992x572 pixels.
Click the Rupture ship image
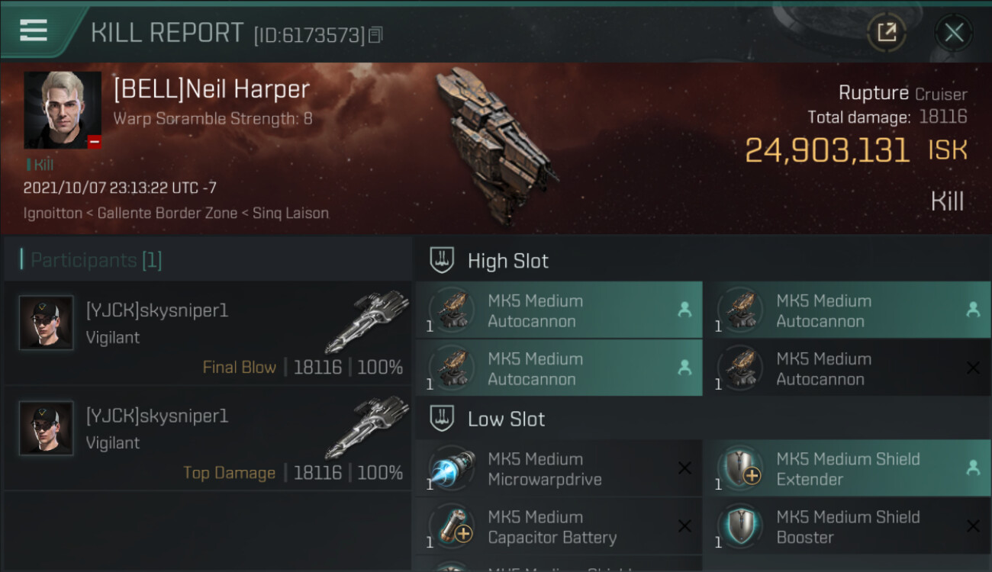click(x=492, y=145)
